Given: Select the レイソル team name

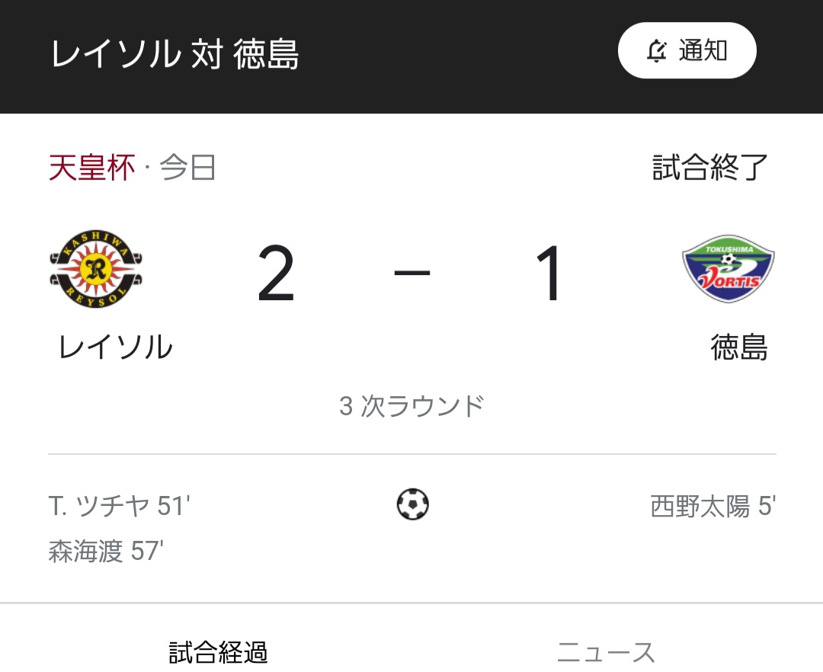Looking at the screenshot, I should pyautogui.click(x=116, y=347).
